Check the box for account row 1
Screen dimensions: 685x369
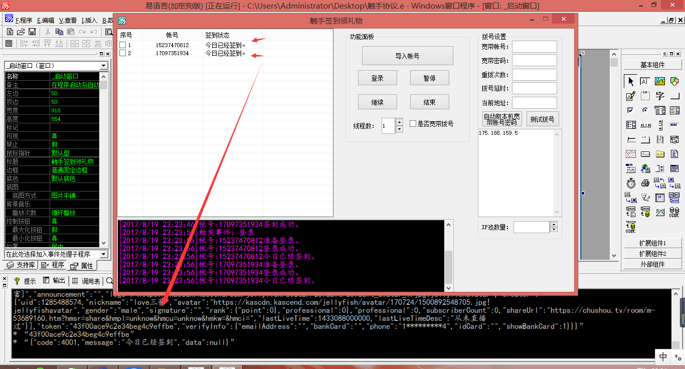point(122,45)
